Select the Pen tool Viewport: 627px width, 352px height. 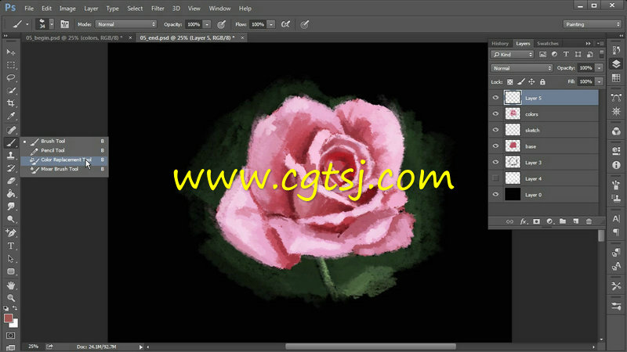pos(11,232)
